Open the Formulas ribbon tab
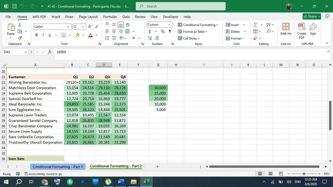333x187 pixels. (x=110, y=17)
